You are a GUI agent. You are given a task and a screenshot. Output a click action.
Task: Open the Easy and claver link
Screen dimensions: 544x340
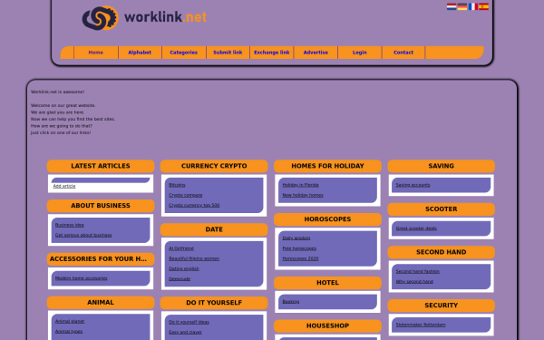pos(185,333)
